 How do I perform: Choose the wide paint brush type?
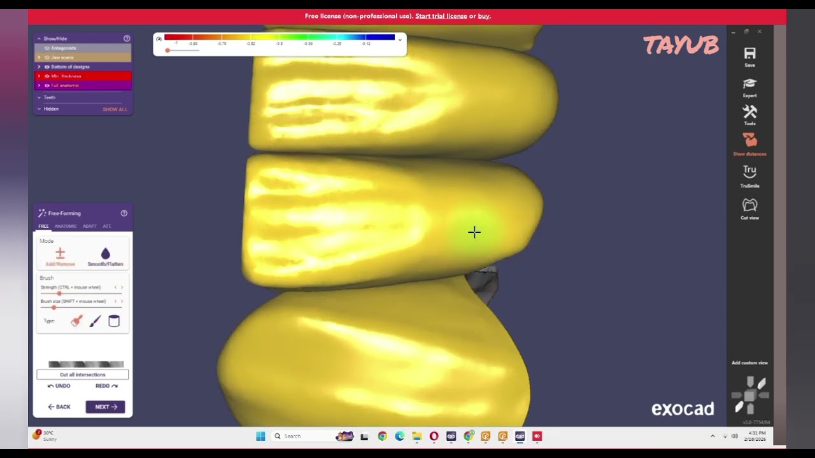tap(76, 321)
